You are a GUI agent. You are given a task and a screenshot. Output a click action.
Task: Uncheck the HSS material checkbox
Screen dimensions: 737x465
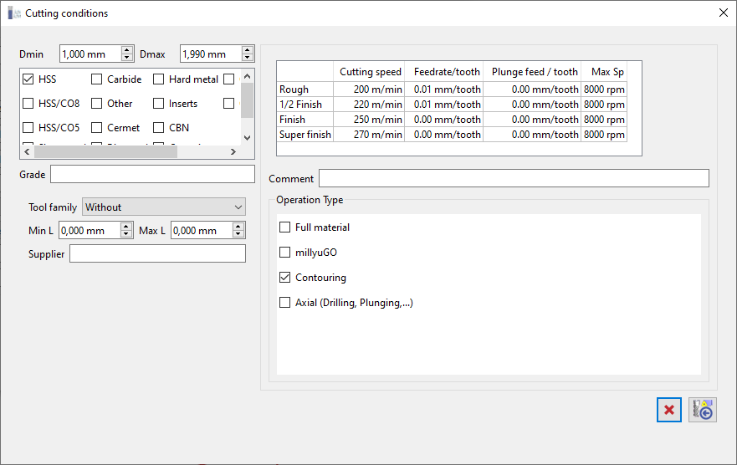tap(28, 79)
